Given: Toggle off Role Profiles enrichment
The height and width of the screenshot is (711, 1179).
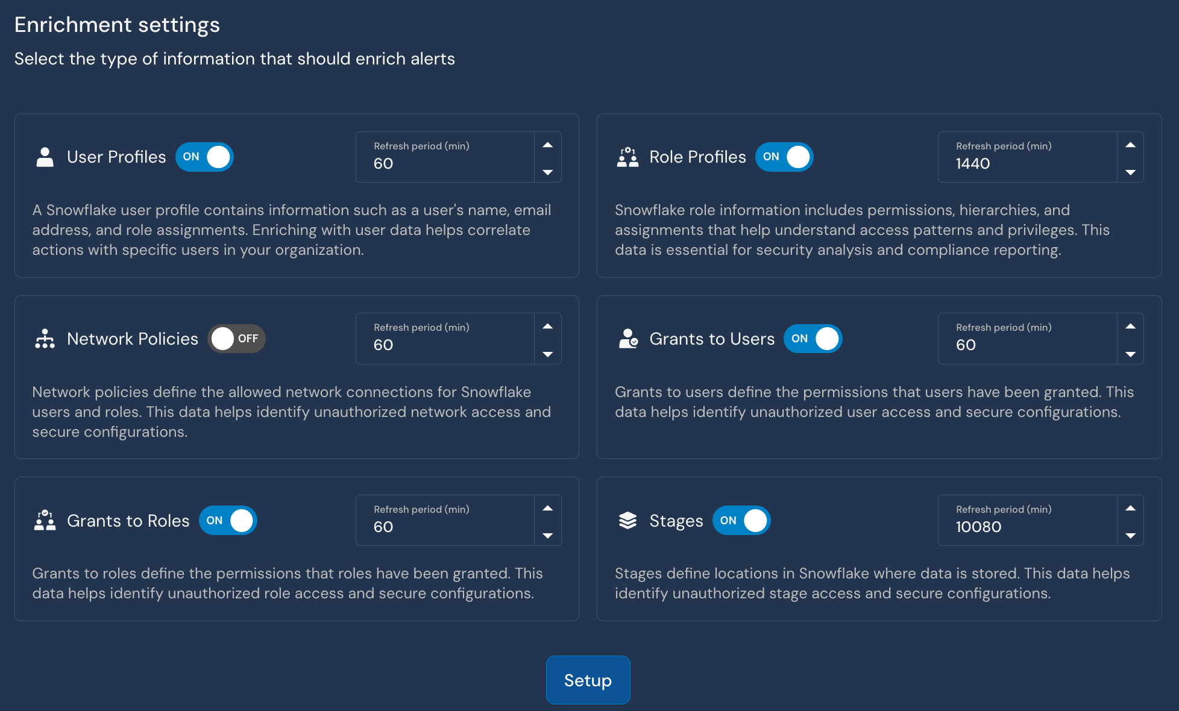Looking at the screenshot, I should point(784,157).
